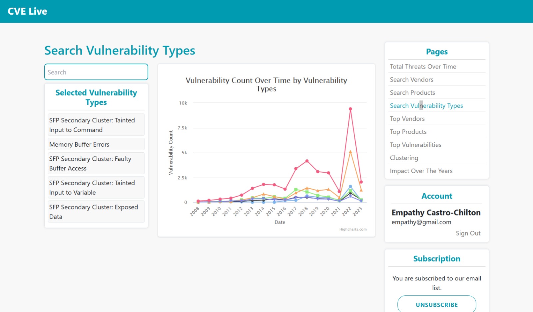Navigate to Search Vendors

[411, 79]
